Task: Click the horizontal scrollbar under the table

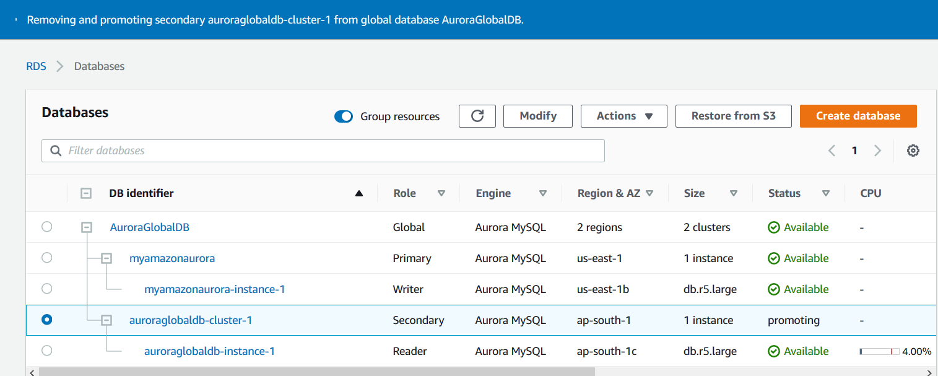Action: (x=316, y=372)
